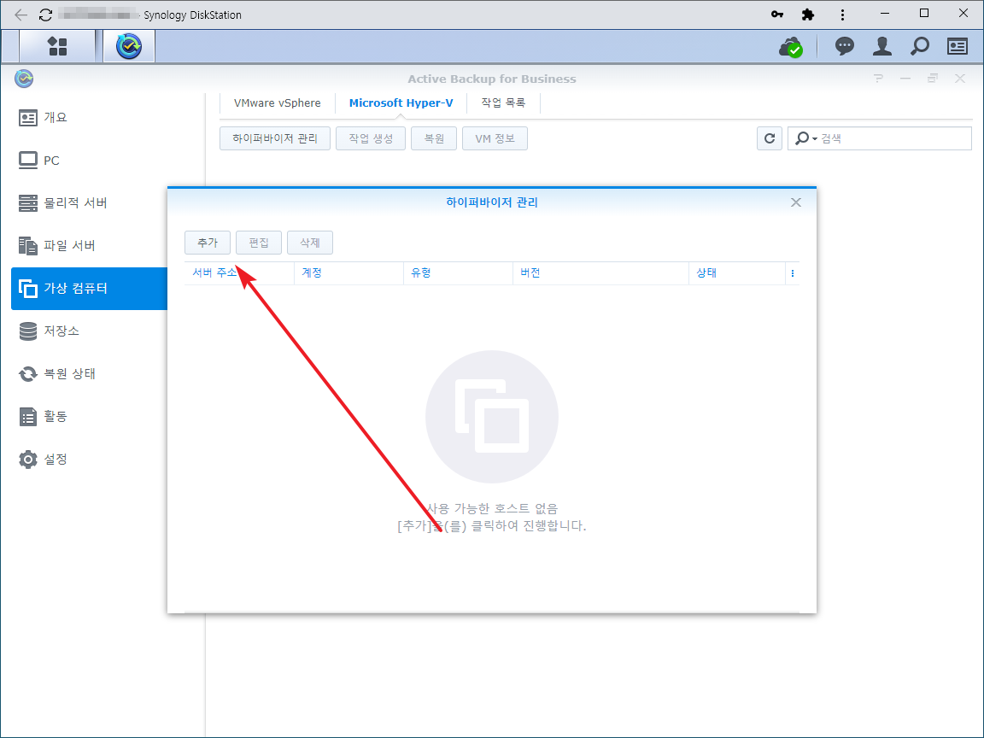
Task: Open the widgets panel icon
Action: pos(957,46)
